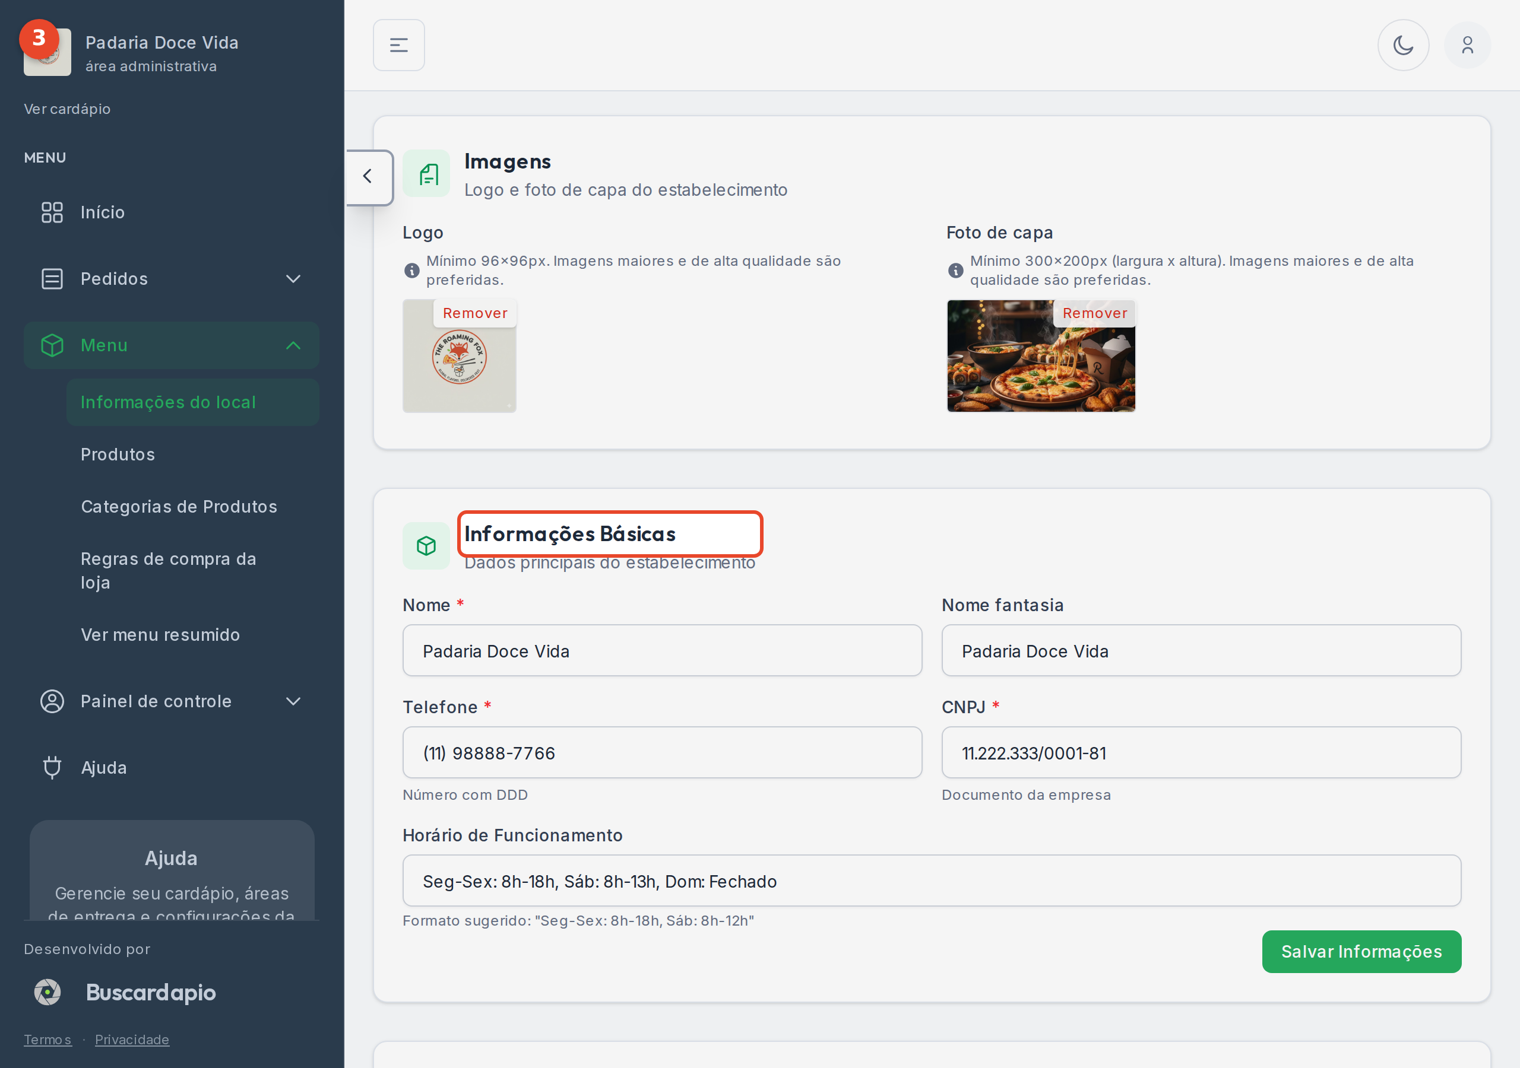Remove the logo image
This screenshot has width=1520, height=1068.
coord(474,314)
